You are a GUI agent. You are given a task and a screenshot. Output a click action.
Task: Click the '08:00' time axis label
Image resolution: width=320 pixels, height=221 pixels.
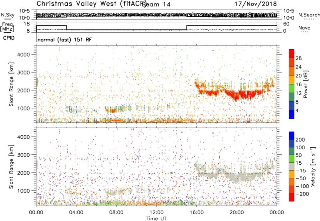[116, 213]
